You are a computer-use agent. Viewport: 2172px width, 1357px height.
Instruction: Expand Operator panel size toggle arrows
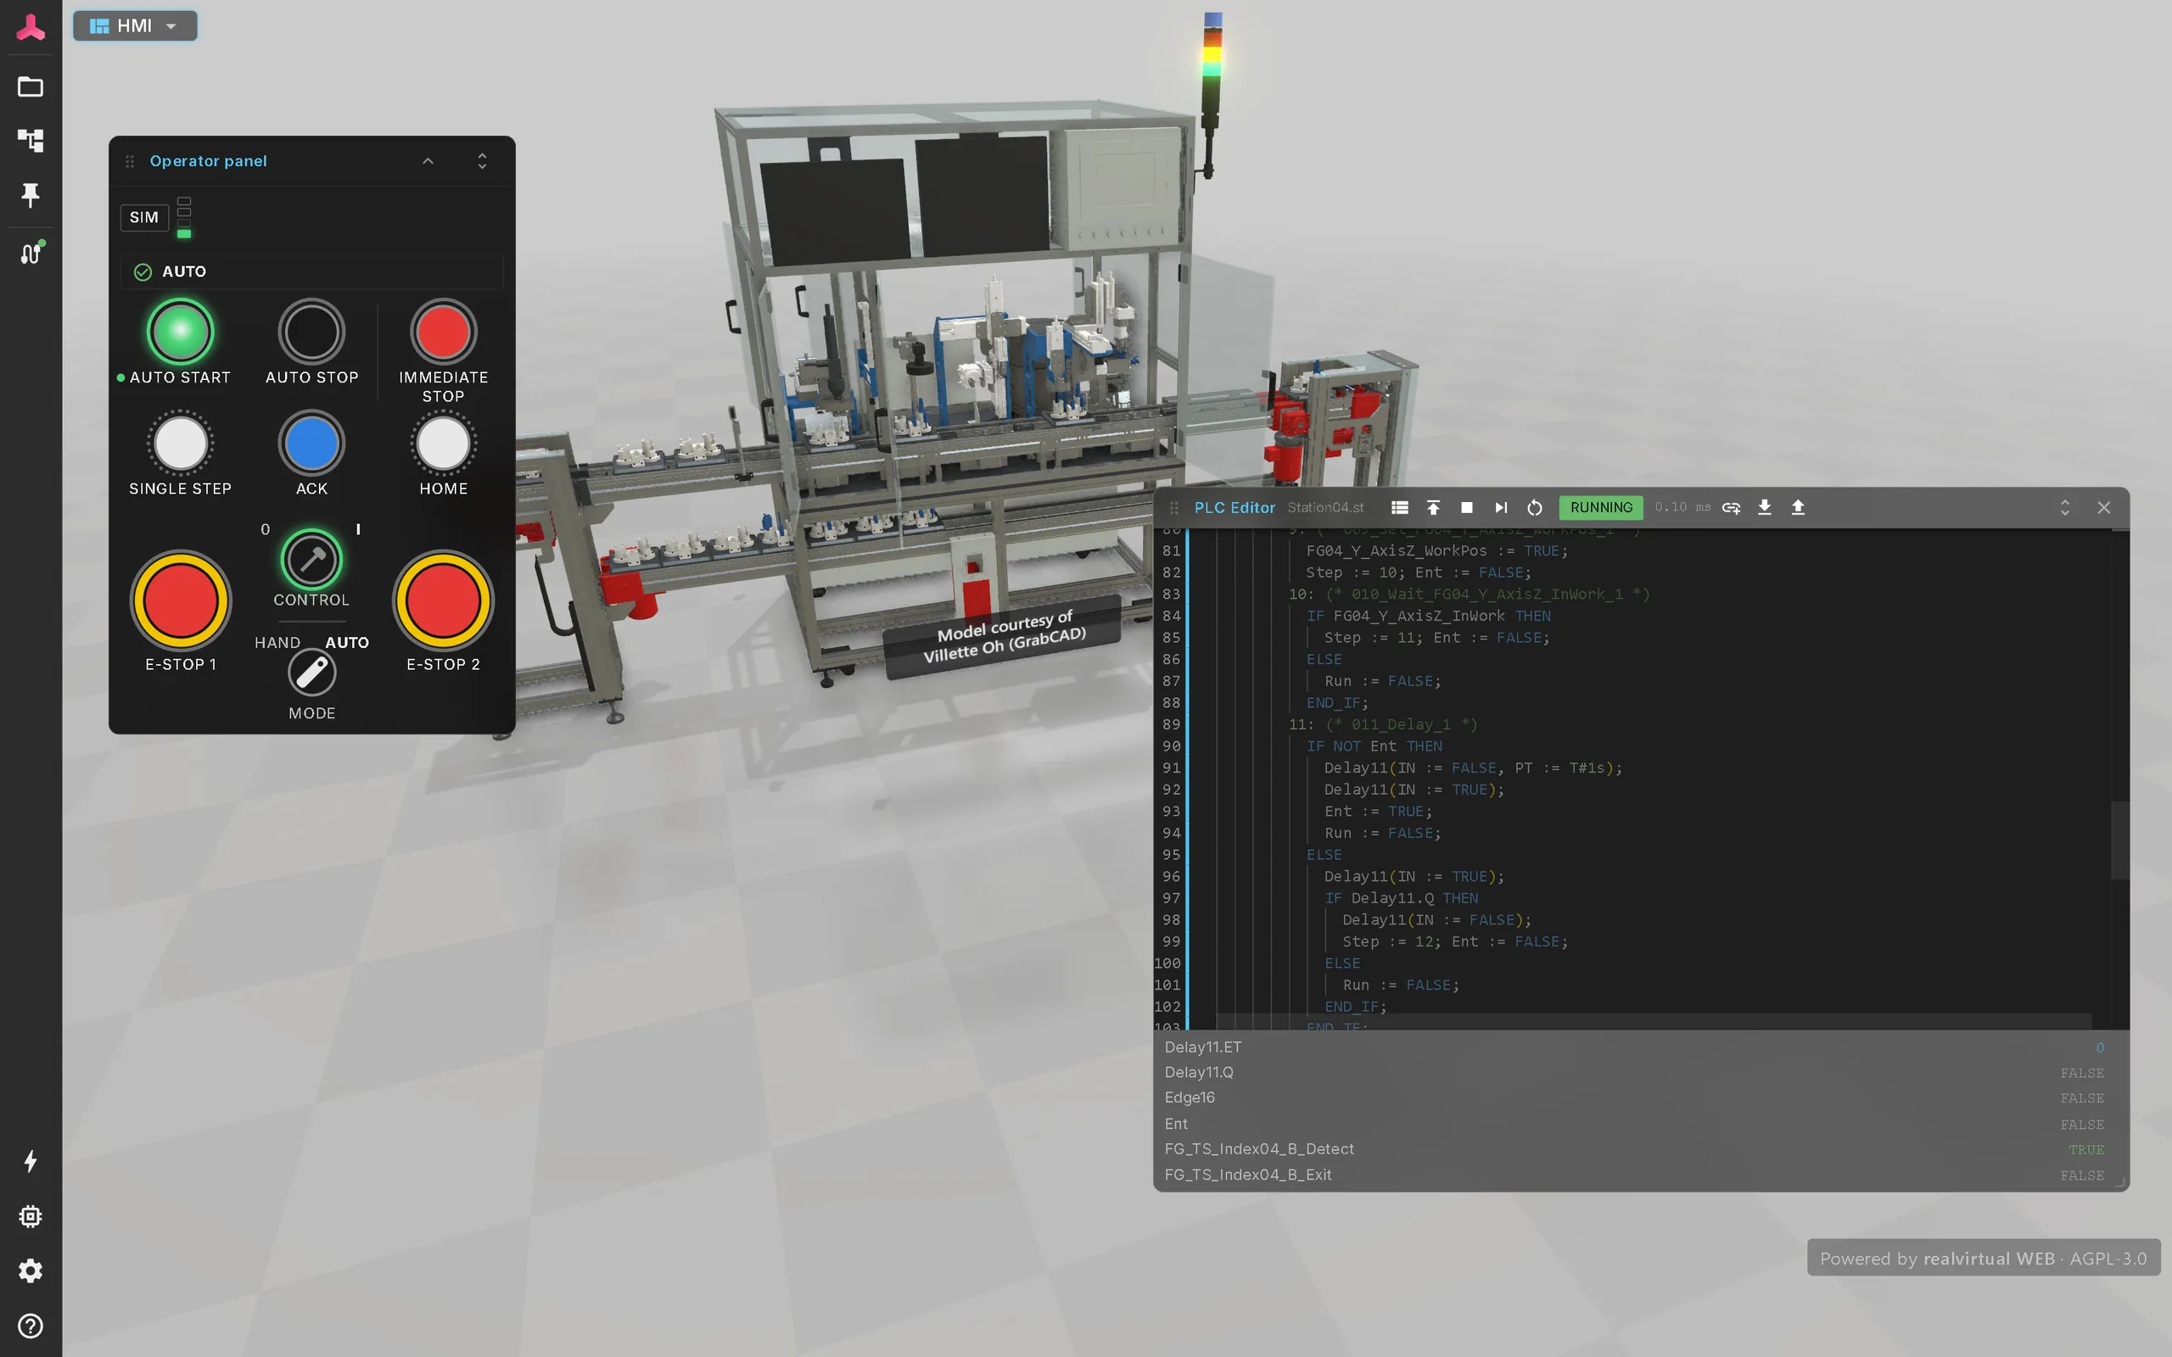tap(482, 161)
